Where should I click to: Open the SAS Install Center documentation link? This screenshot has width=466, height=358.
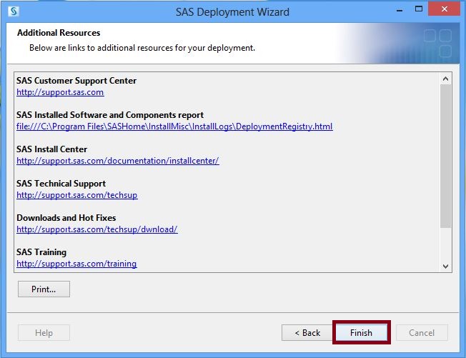(118, 161)
